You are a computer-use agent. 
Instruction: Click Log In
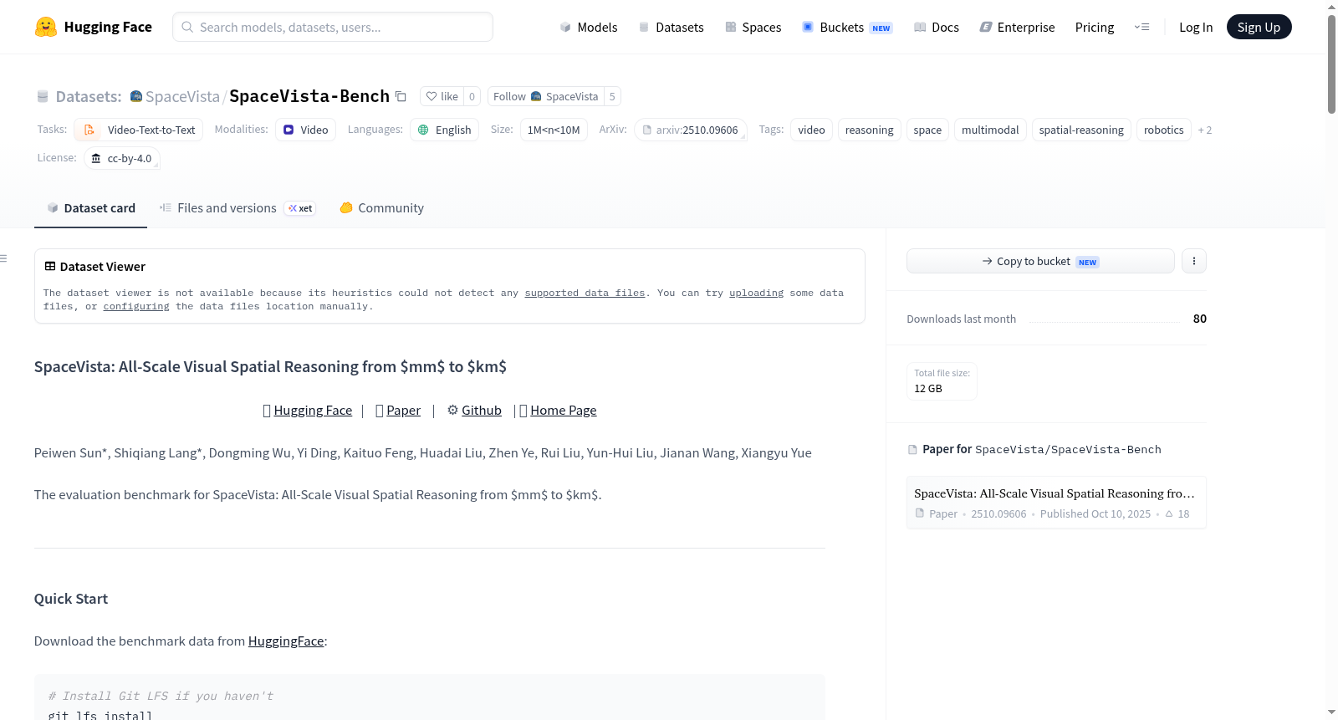[x=1196, y=27]
